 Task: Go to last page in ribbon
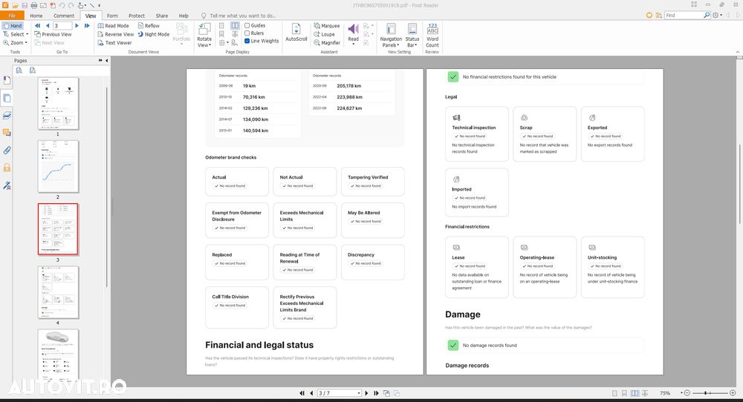point(87,25)
